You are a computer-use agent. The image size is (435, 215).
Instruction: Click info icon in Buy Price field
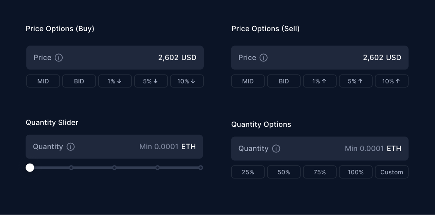coord(59,57)
